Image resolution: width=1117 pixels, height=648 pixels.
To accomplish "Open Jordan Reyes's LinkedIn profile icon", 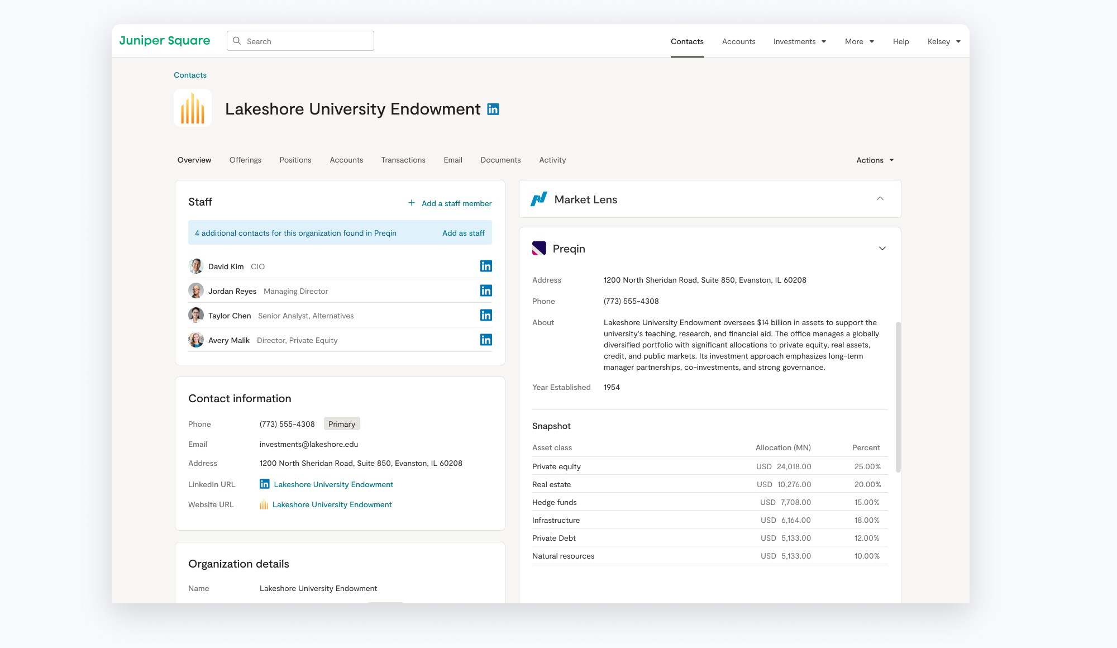I will coord(486,290).
